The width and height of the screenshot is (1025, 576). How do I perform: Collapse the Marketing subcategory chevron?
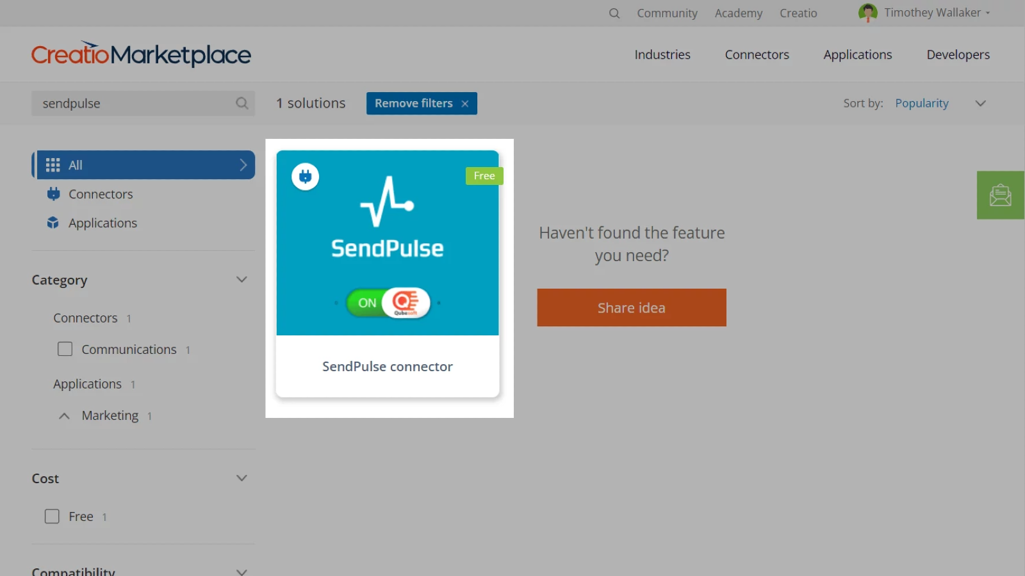(x=64, y=416)
